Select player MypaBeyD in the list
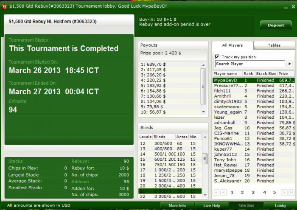This screenshot has height=210, width=297. [254, 80]
